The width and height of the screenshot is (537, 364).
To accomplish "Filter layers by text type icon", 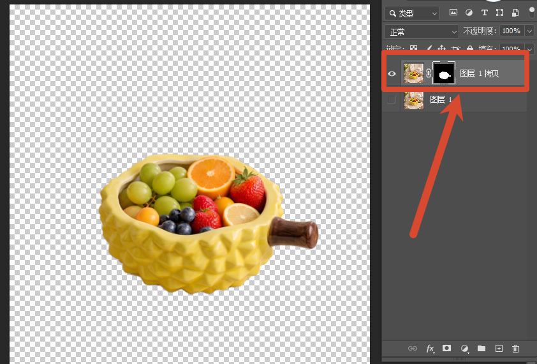I will (x=484, y=13).
